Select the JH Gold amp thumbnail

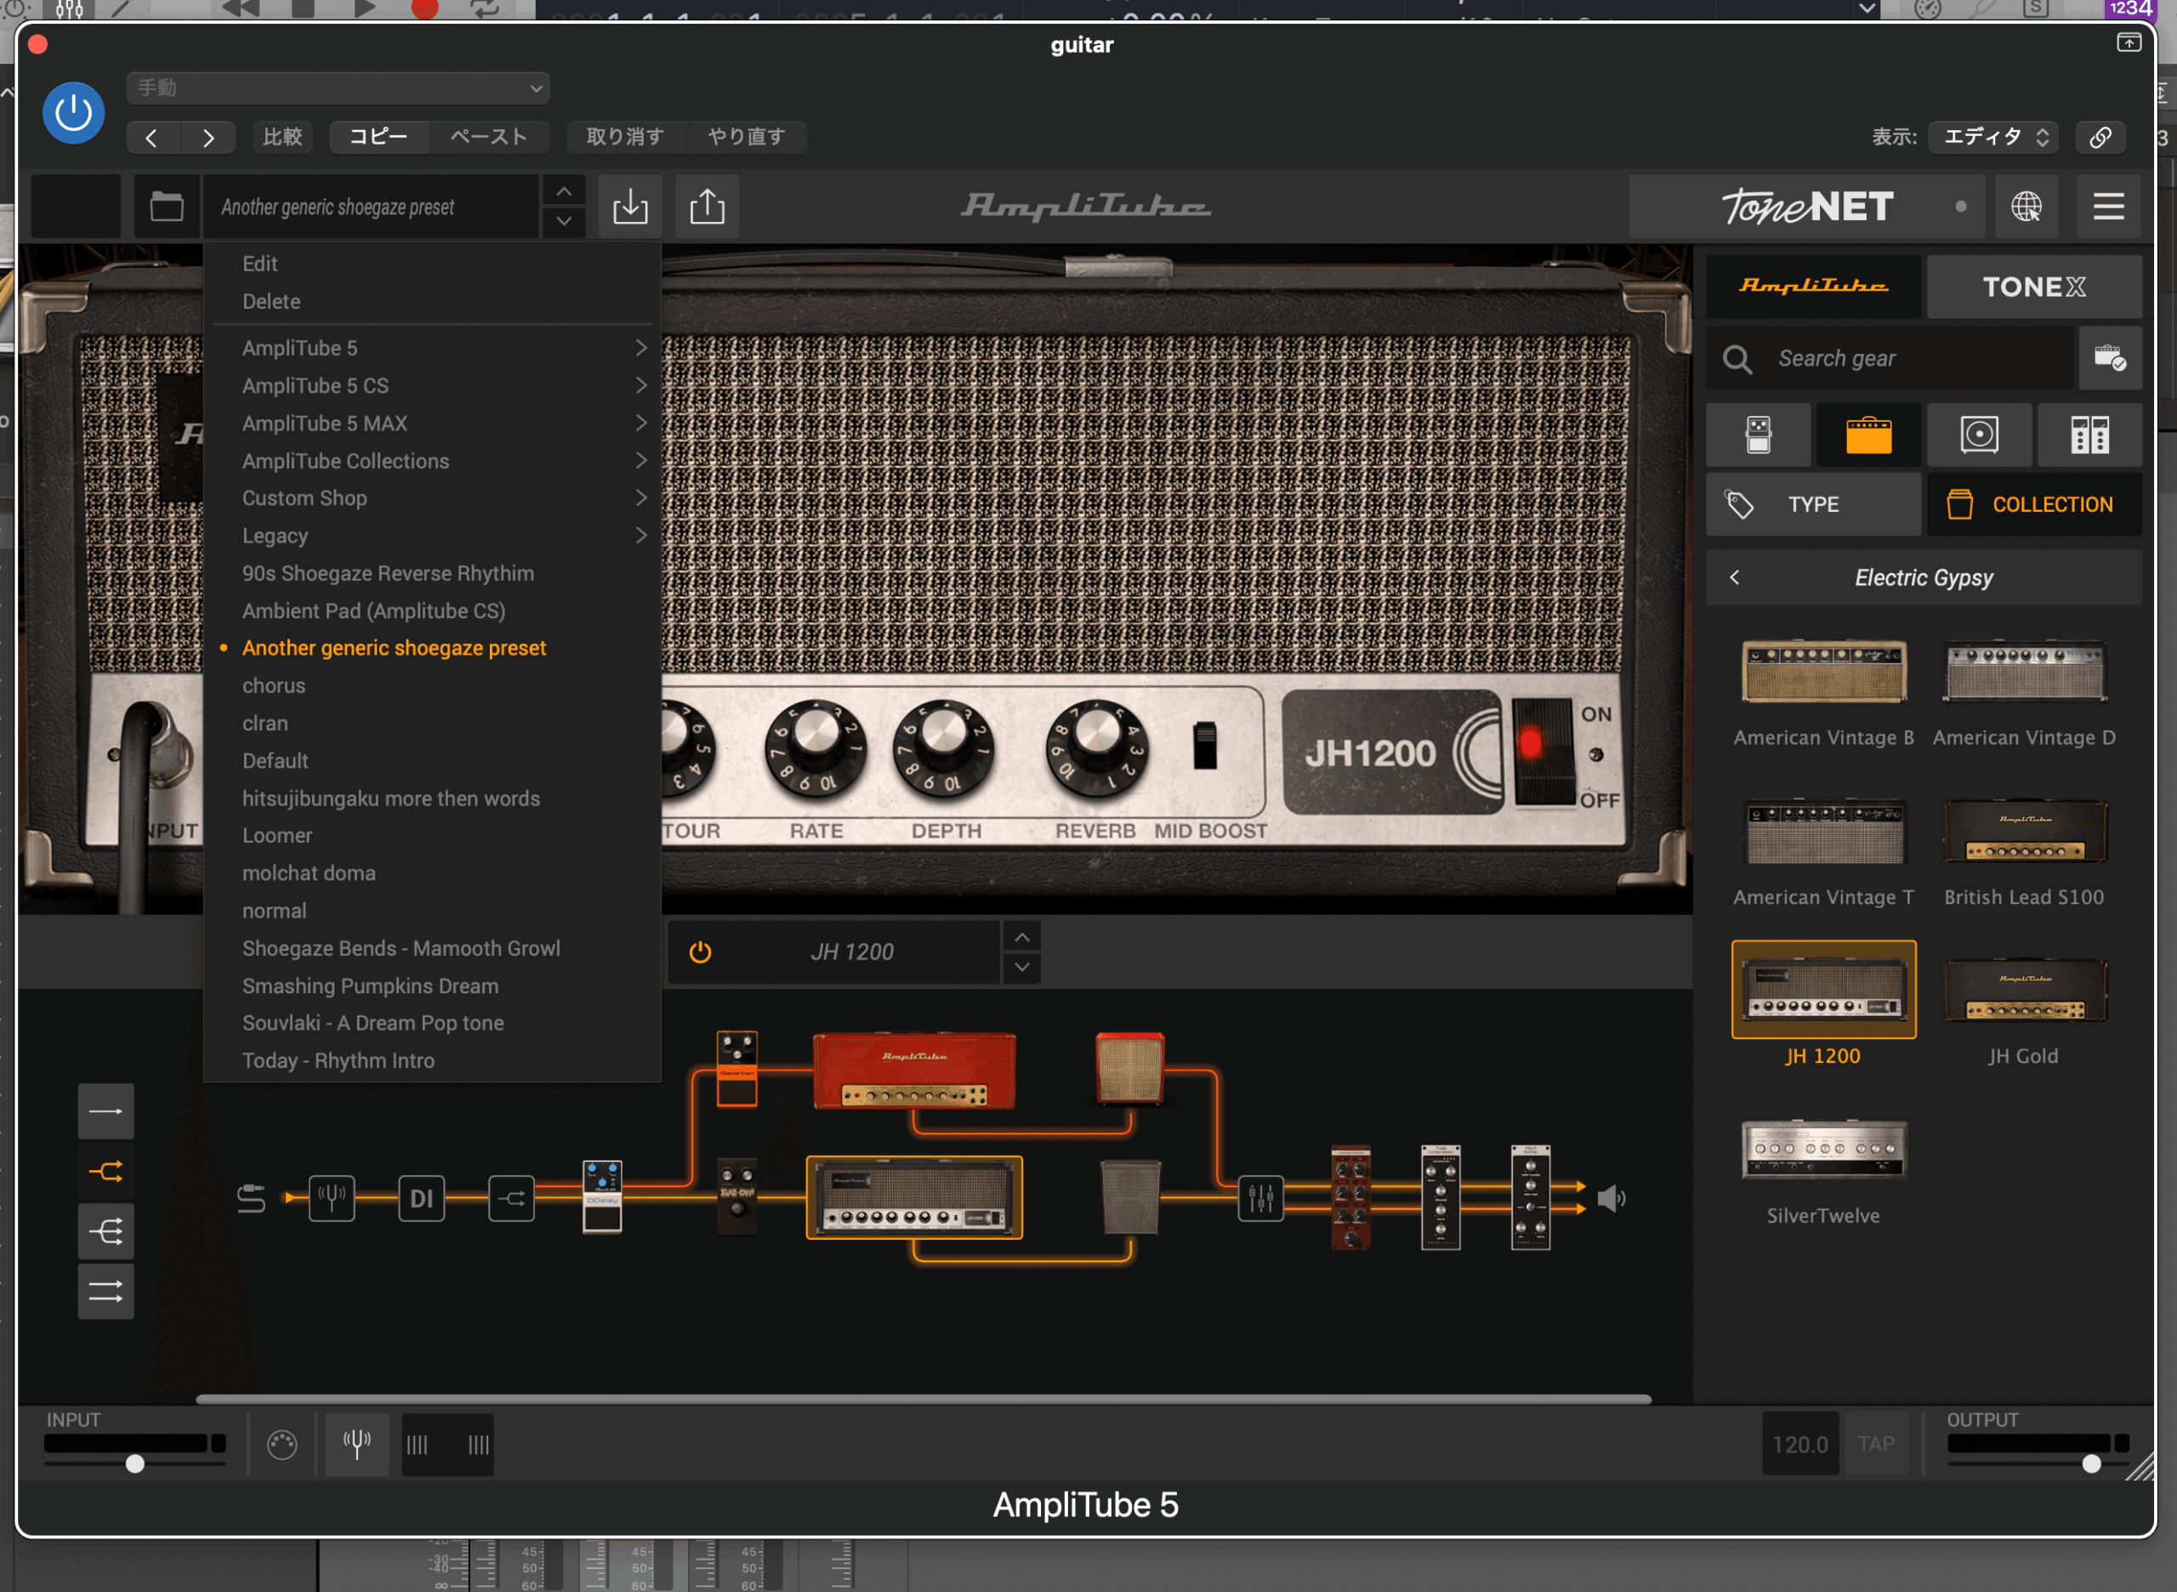[2024, 991]
